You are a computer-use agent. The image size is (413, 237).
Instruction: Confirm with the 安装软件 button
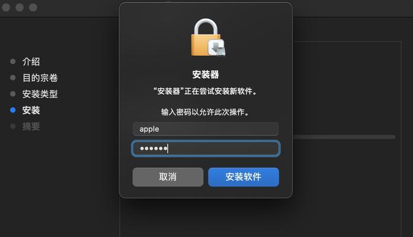244,177
